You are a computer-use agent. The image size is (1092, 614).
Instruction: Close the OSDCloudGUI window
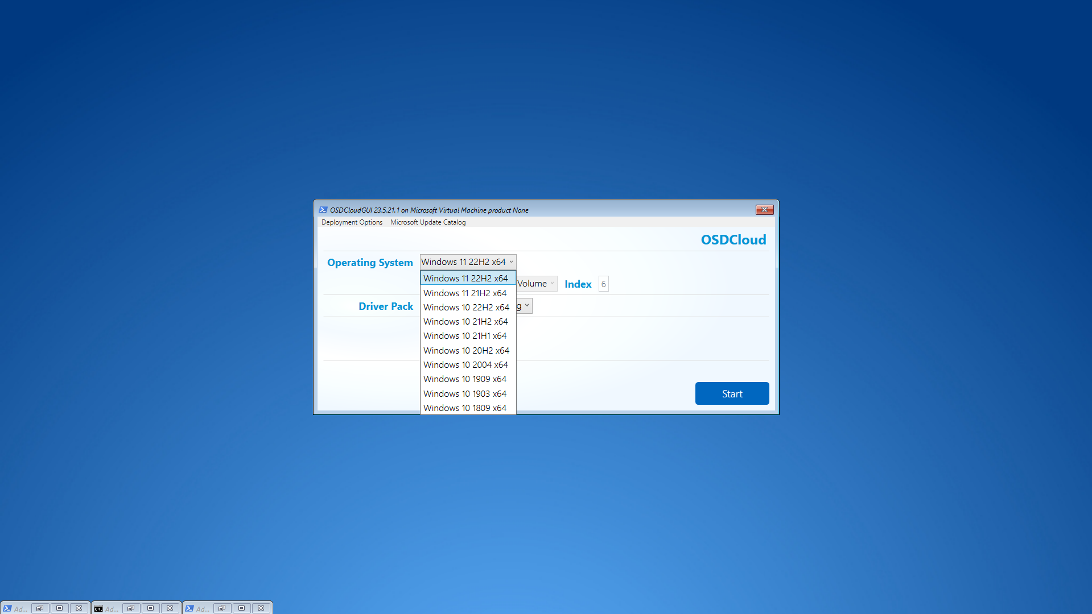(x=764, y=210)
